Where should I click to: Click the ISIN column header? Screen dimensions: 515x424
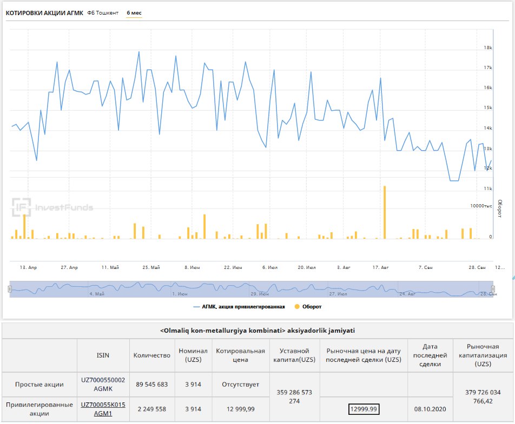tap(103, 355)
